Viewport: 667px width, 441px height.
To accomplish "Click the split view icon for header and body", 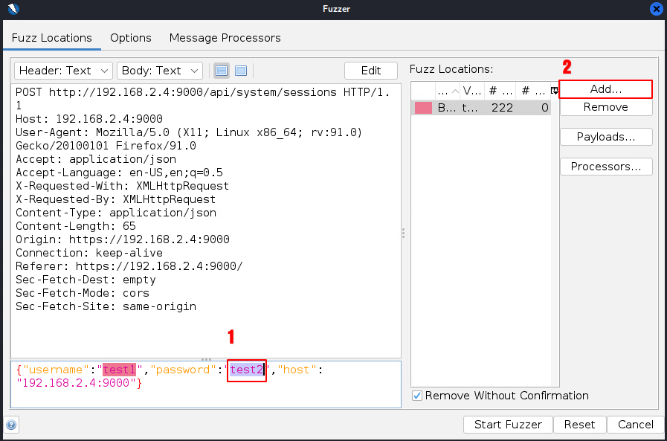I will pos(222,71).
